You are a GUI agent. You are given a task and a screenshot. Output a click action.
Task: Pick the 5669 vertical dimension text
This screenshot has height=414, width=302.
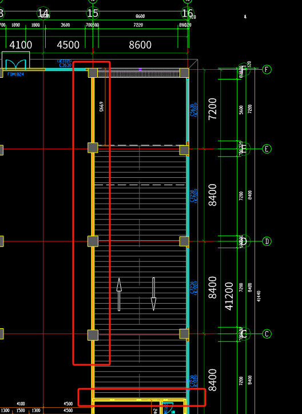coord(102,107)
